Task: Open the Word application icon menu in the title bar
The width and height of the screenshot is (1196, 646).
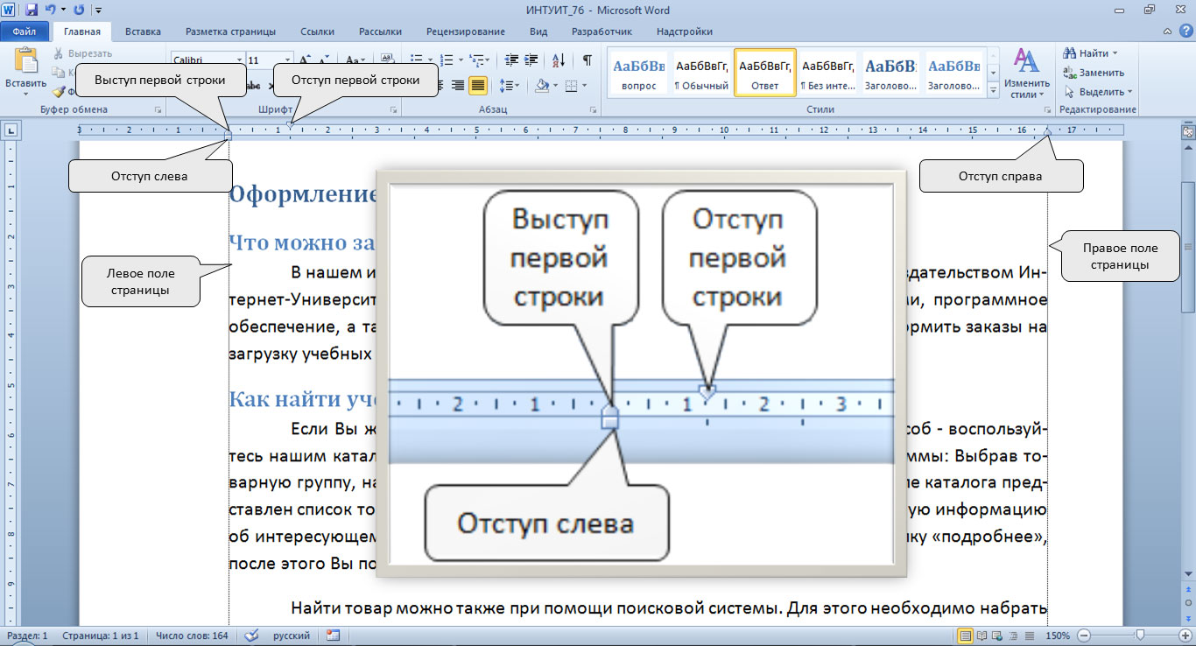Action: (x=9, y=11)
